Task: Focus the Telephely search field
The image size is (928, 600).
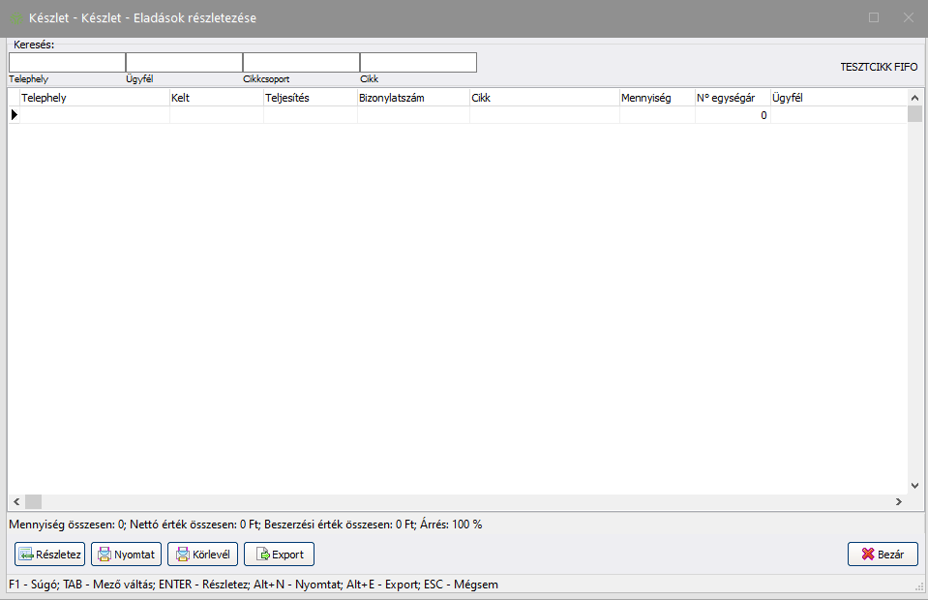Action: pos(67,63)
